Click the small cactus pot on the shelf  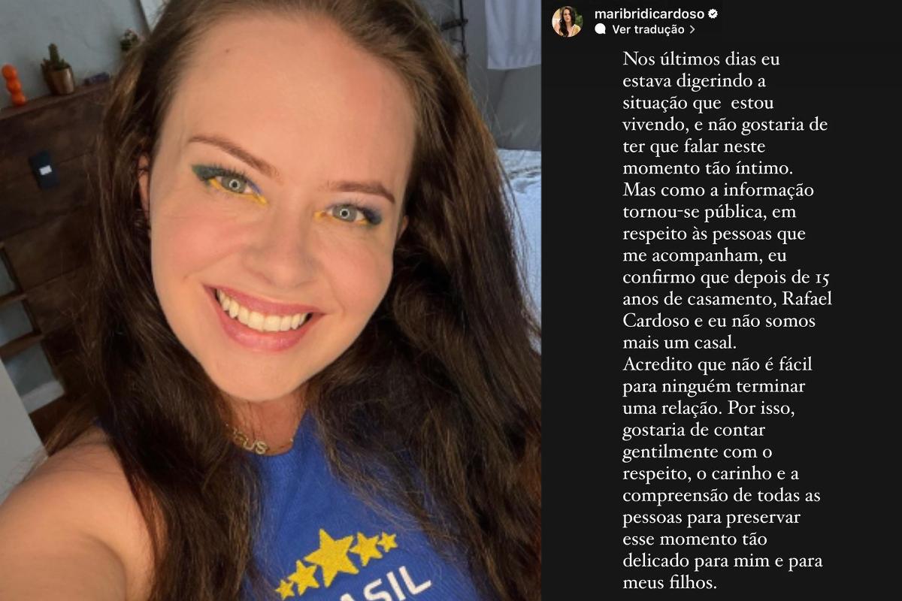[x=58, y=71]
